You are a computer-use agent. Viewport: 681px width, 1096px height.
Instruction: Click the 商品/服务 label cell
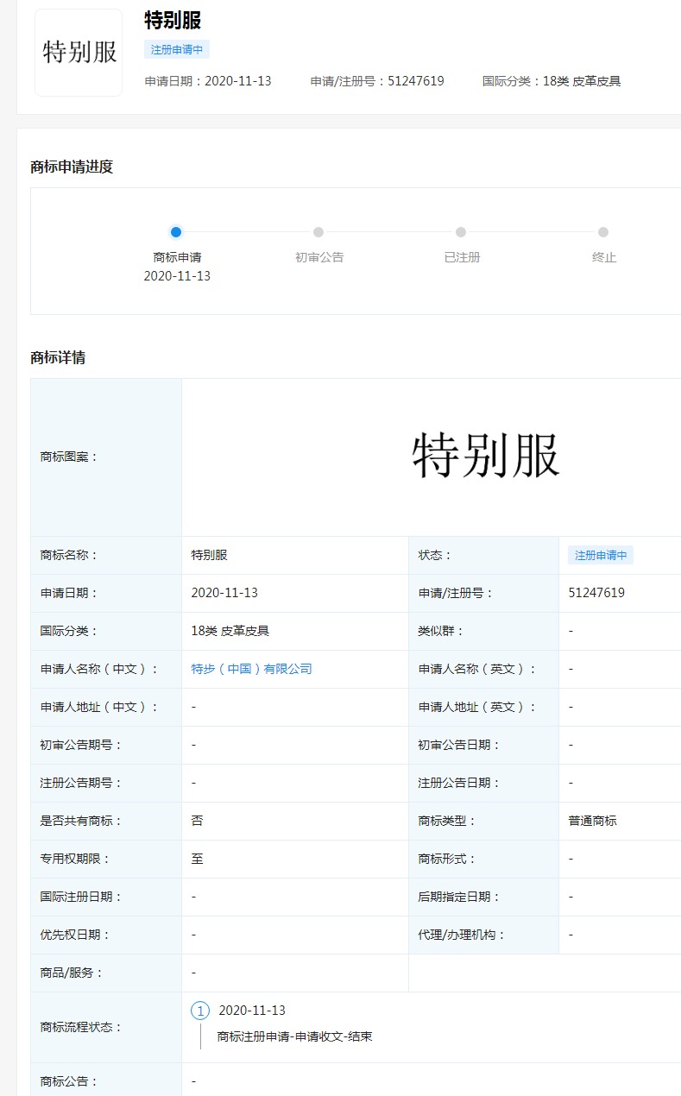click(106, 973)
